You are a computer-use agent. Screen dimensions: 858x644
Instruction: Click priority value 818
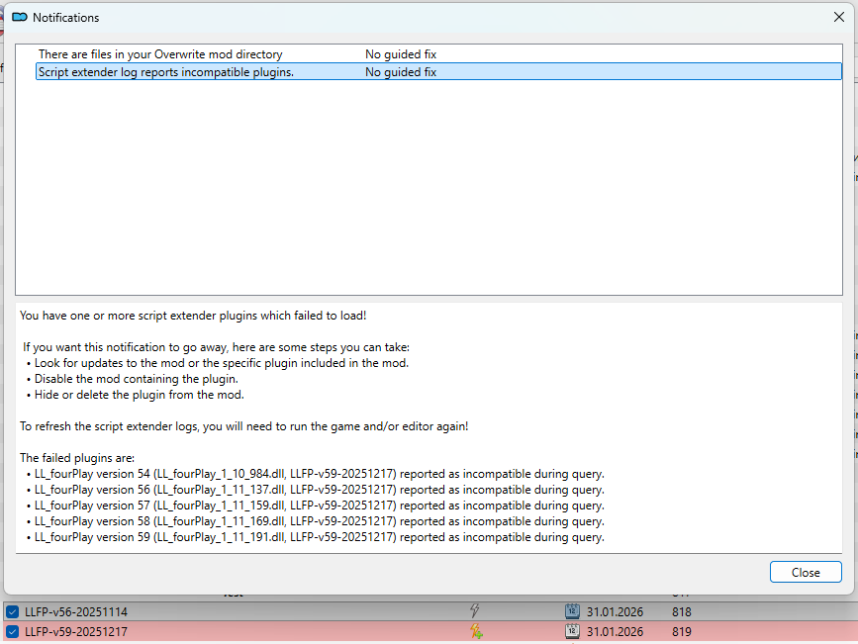click(682, 611)
